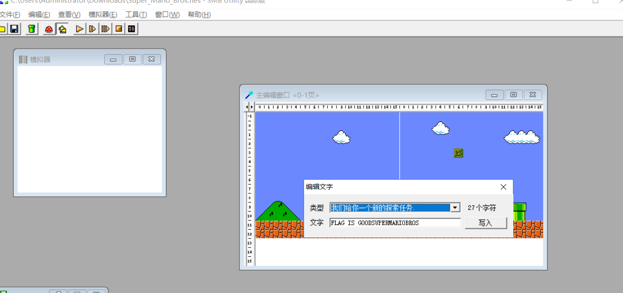623x293 pixels.
Task: Click the castle map edit toolbar icon
Action: click(62, 29)
